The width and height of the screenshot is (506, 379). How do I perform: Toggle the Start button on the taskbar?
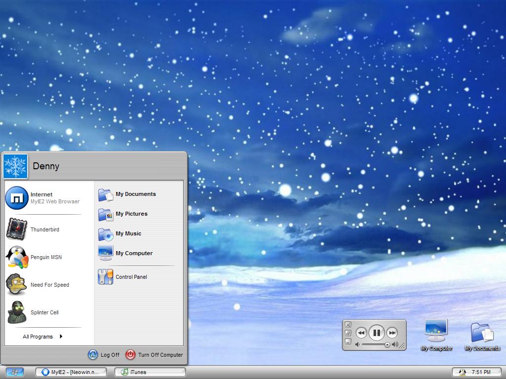(x=15, y=372)
